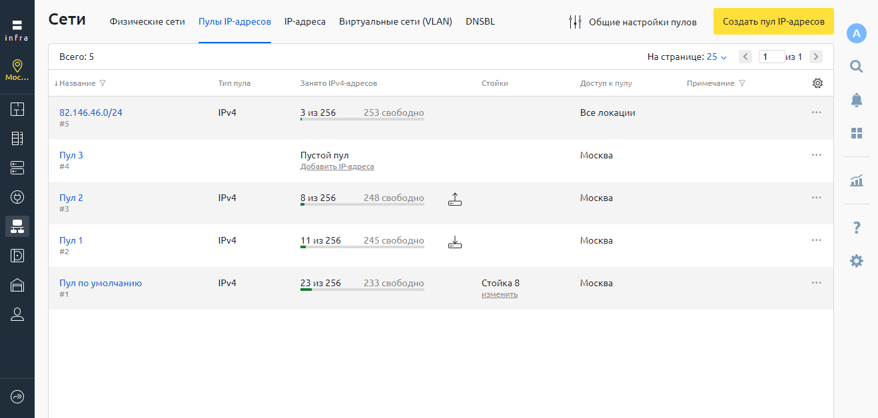The height and width of the screenshot is (418, 878).
Task: Open the dashboard grid icon
Action: 857,133
